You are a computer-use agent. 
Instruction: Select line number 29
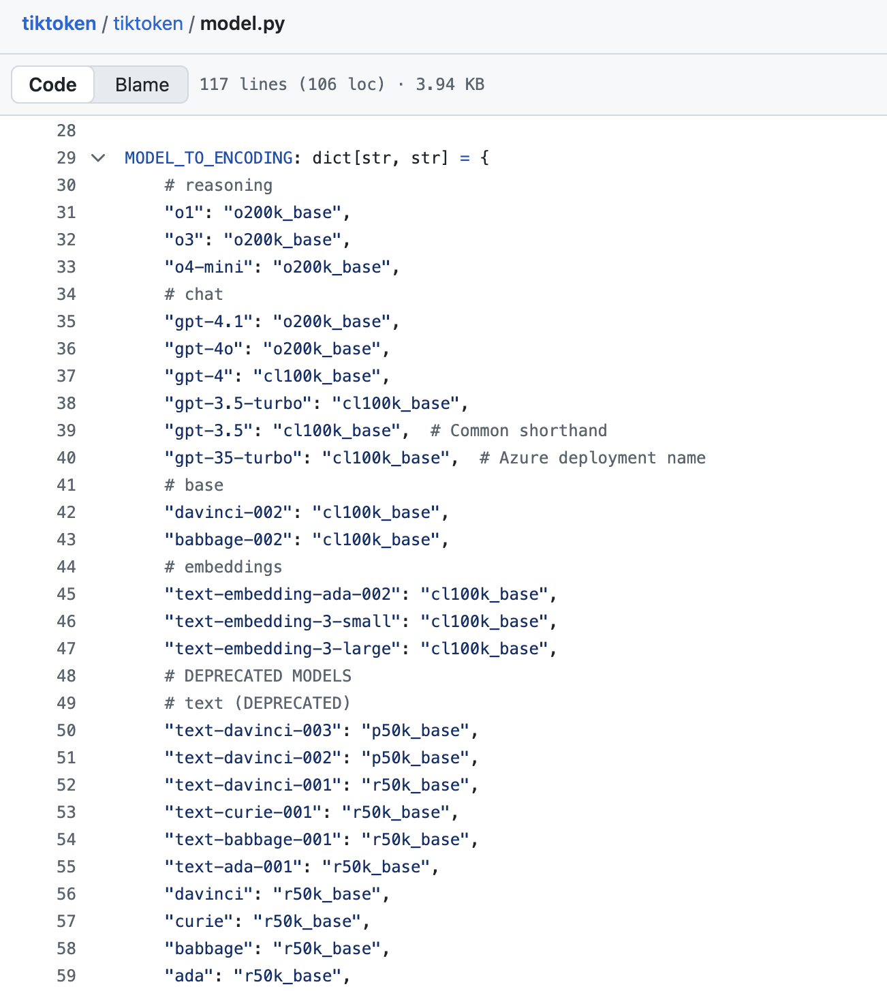(x=66, y=158)
